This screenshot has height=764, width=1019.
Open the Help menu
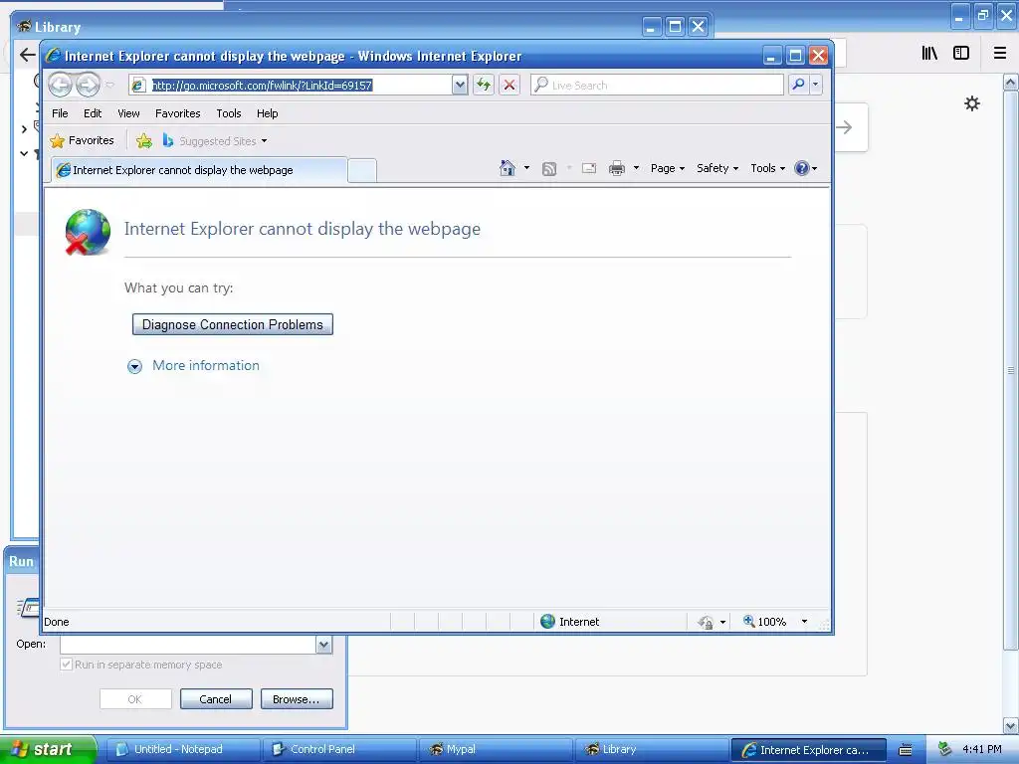click(x=267, y=113)
